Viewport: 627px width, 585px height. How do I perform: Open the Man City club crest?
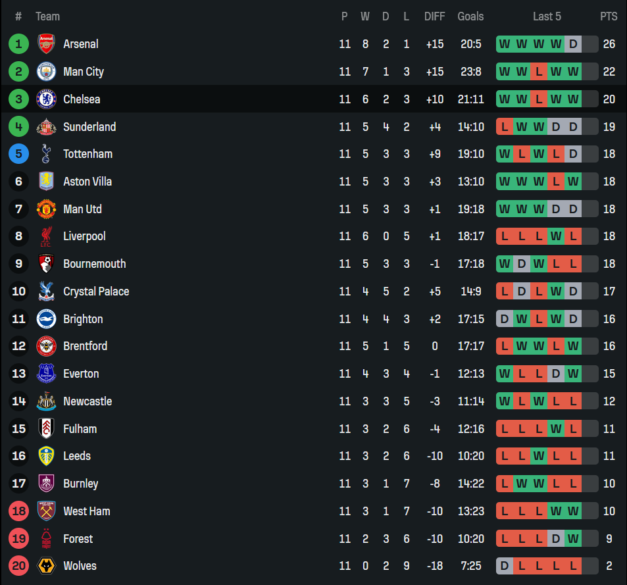47,72
